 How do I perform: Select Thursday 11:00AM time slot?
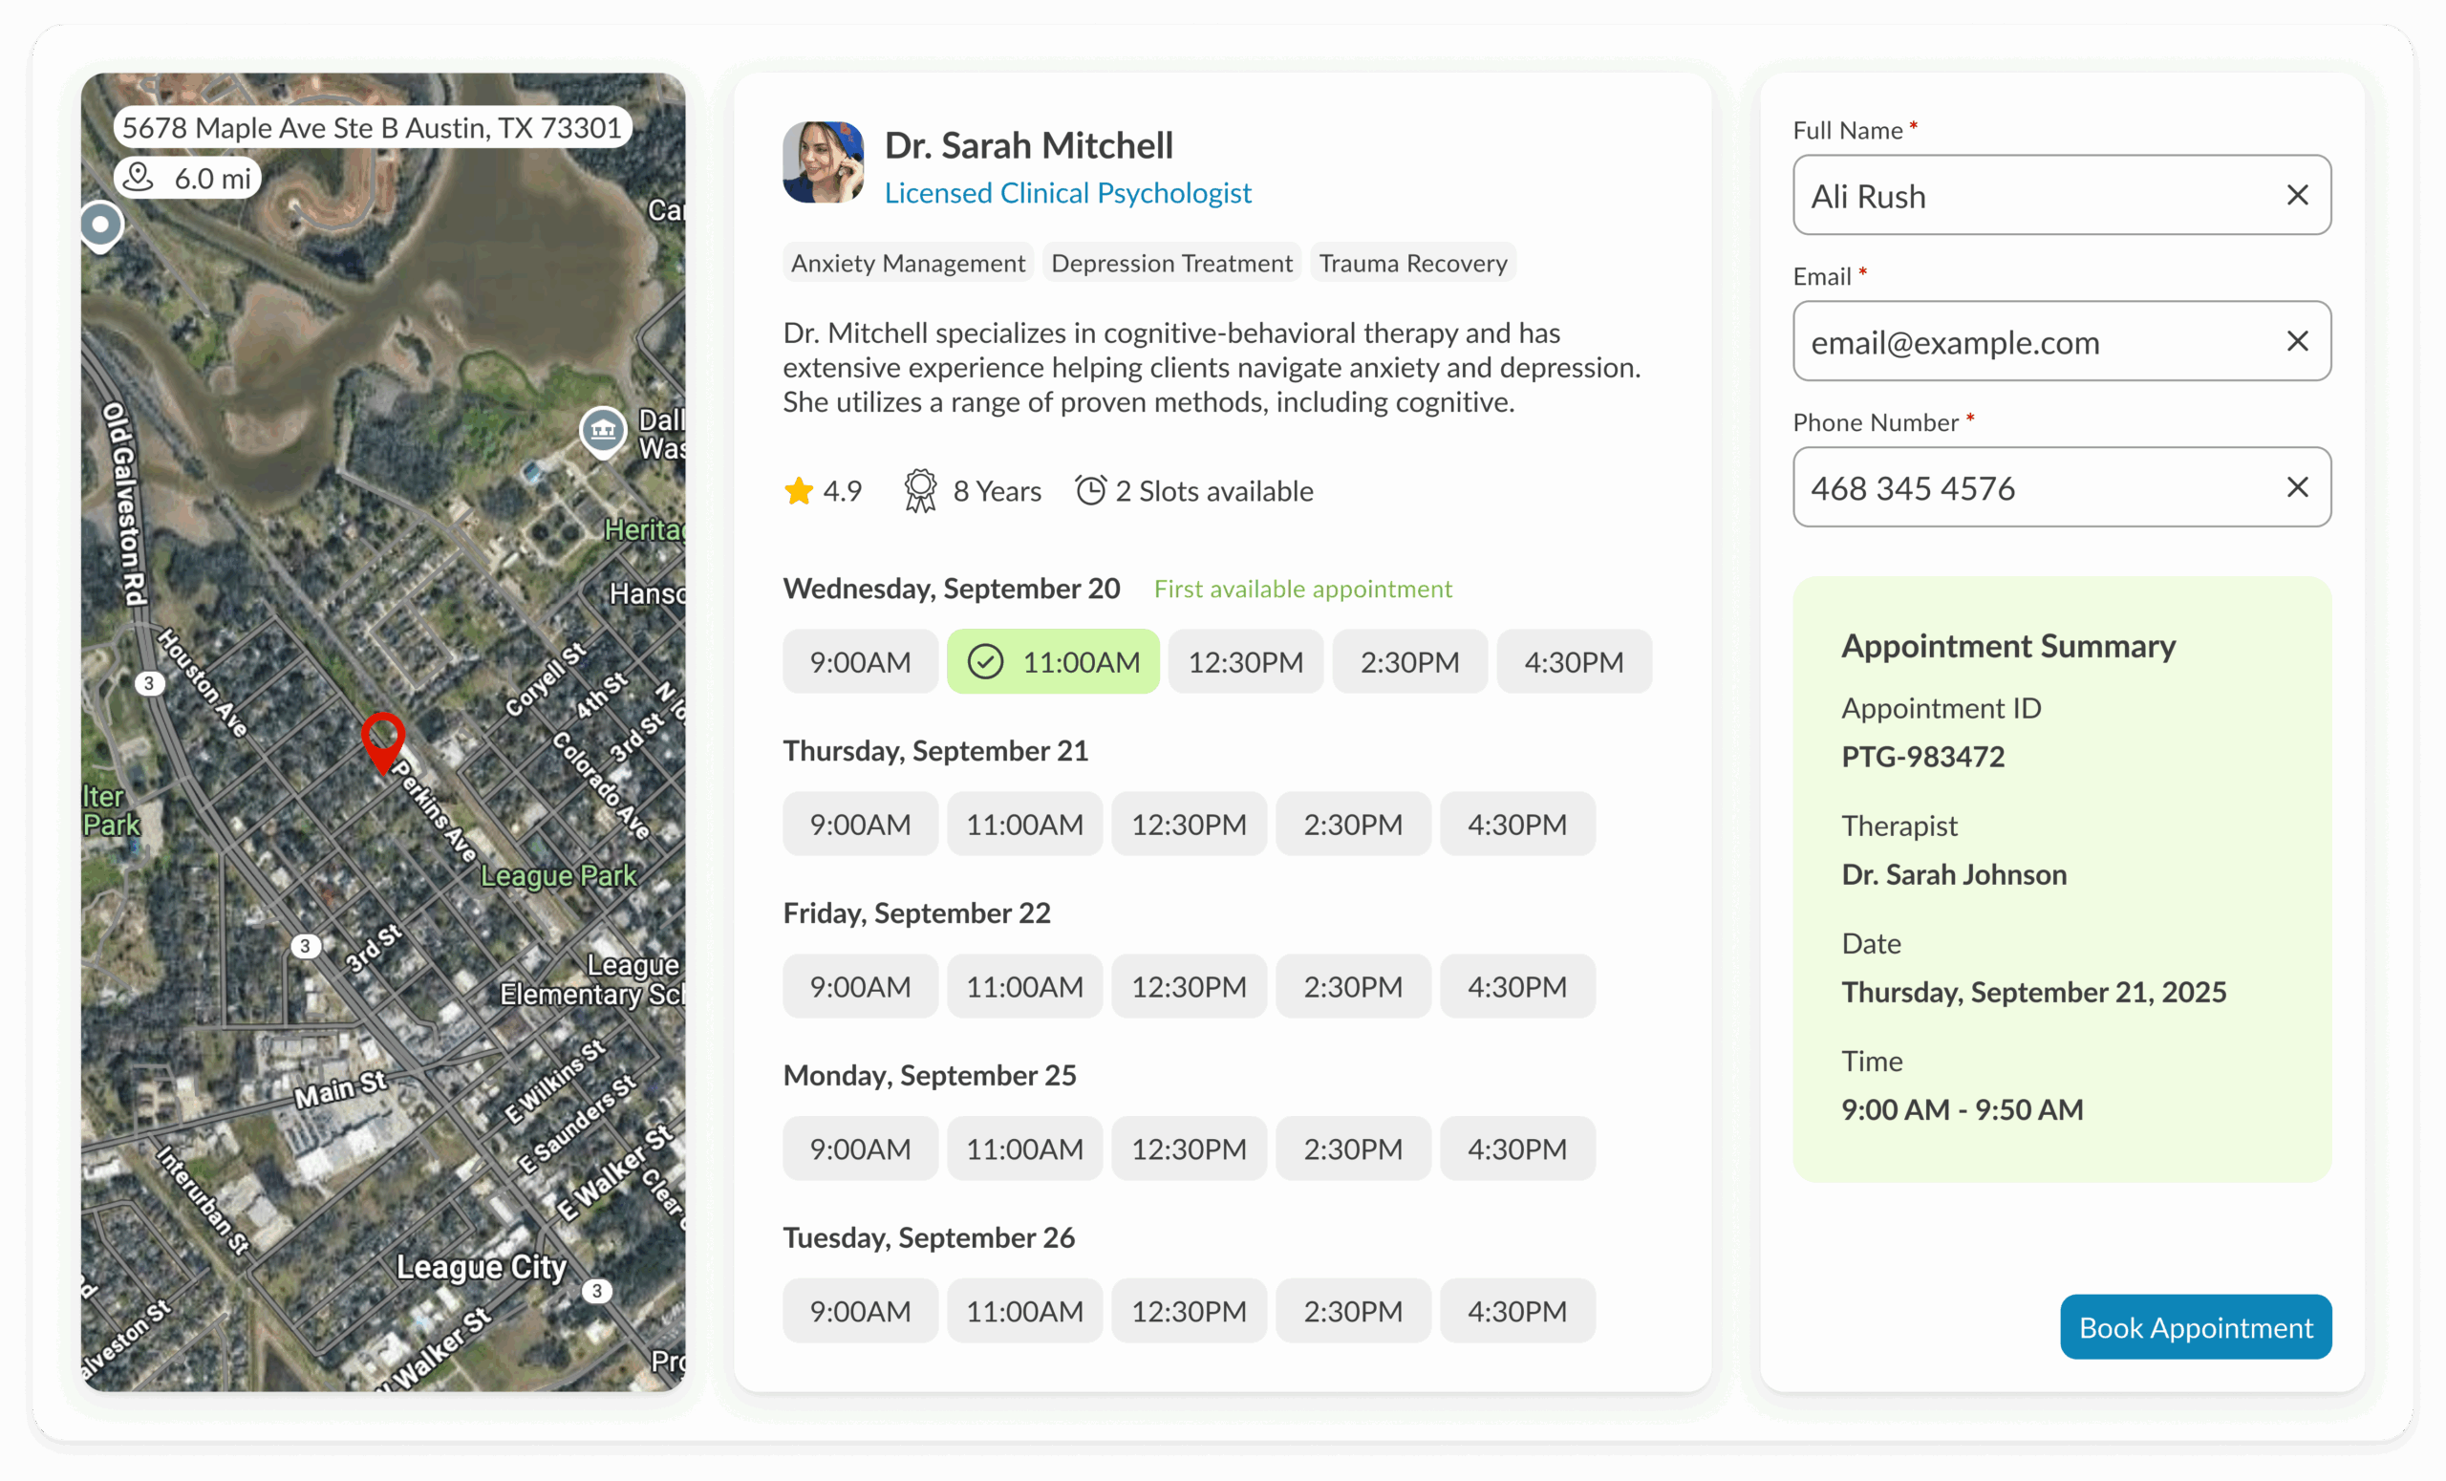(x=1024, y=823)
